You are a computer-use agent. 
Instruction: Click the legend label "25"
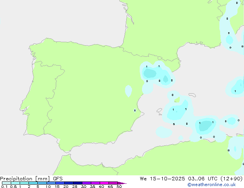coord(75,186)
